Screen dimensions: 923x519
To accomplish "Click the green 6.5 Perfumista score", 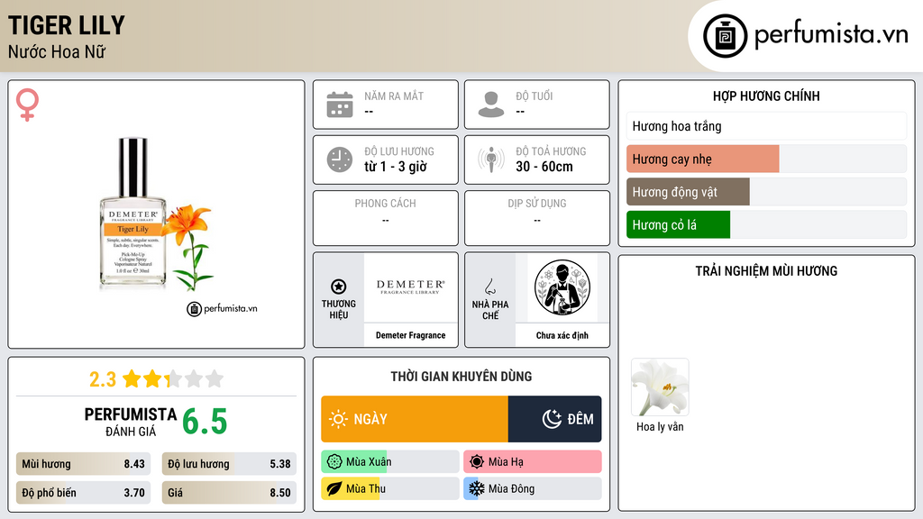I will [205, 422].
